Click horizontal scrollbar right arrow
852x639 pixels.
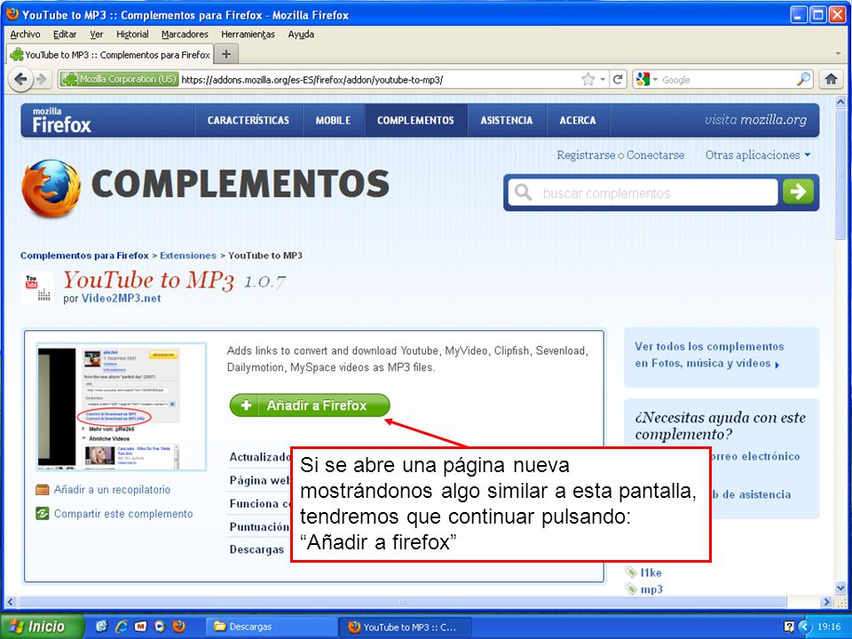click(826, 602)
